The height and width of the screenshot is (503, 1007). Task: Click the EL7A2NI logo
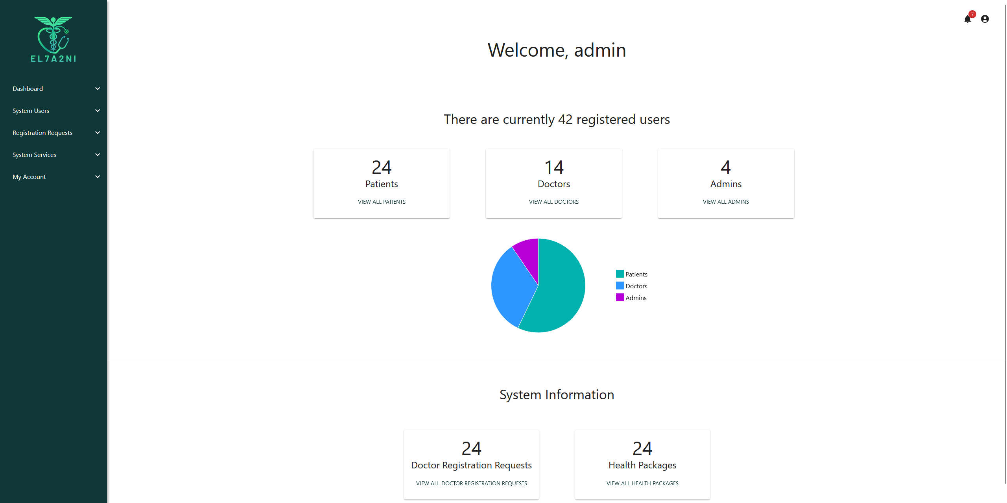click(53, 39)
